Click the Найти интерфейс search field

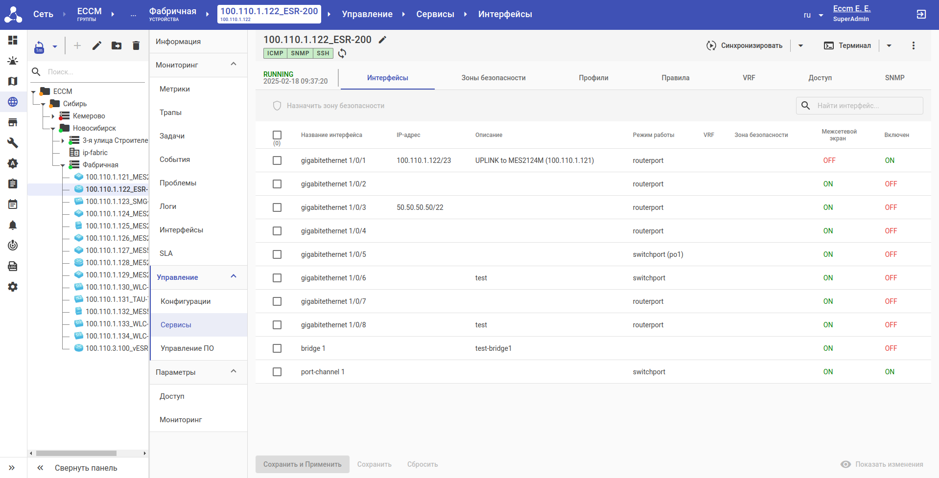click(867, 106)
